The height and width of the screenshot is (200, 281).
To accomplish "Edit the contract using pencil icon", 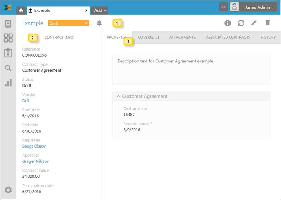I will click(254, 23).
